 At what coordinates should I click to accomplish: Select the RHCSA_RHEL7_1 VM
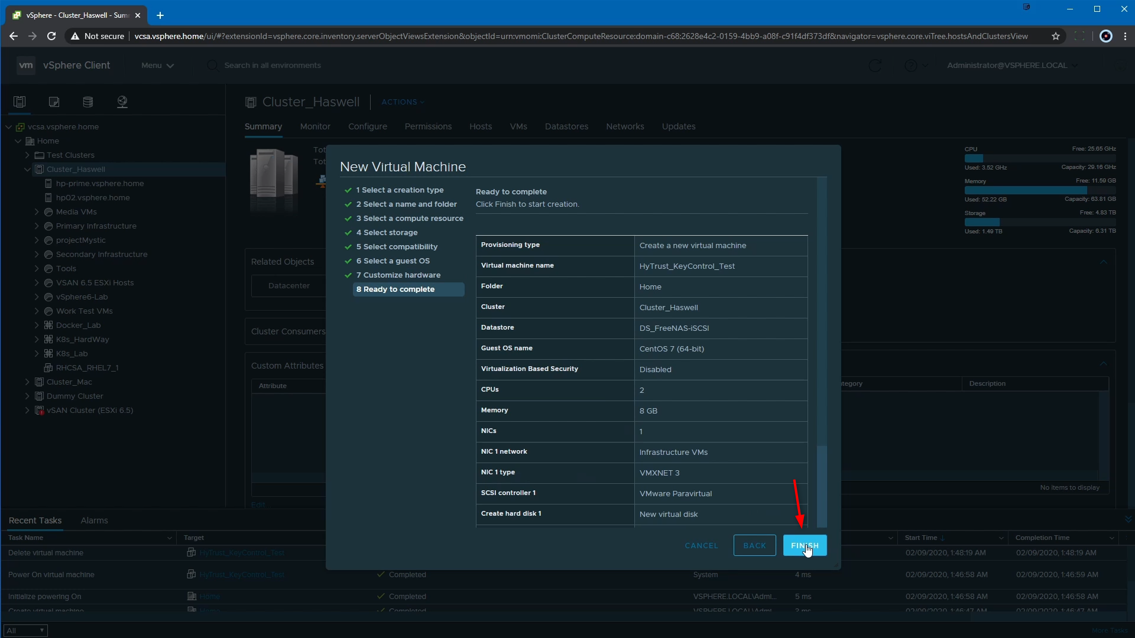click(x=87, y=367)
